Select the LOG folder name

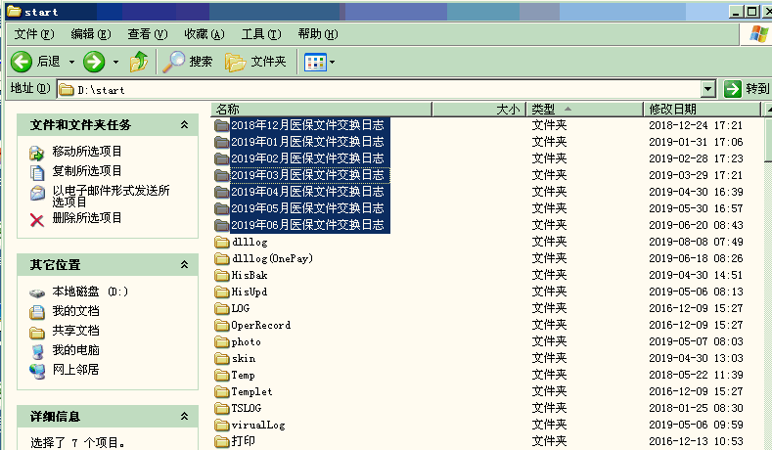pos(241,308)
